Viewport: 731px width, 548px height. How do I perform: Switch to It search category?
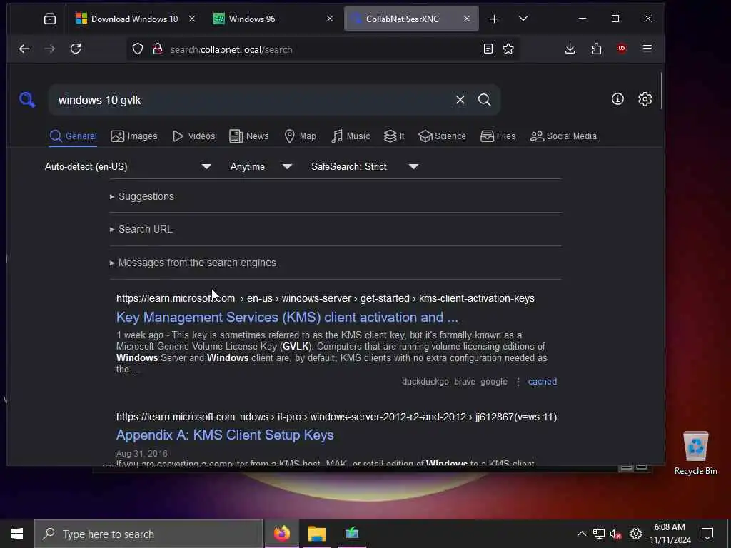pos(394,136)
